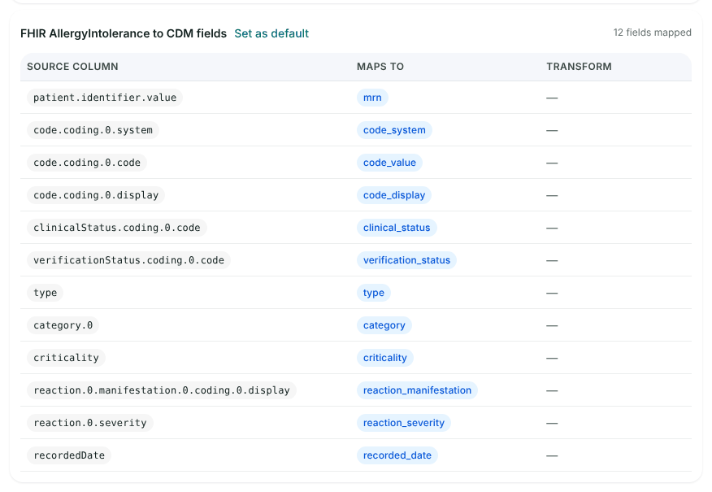Select the recordedDate source column
The width and height of the screenshot is (712, 492).
click(x=69, y=455)
